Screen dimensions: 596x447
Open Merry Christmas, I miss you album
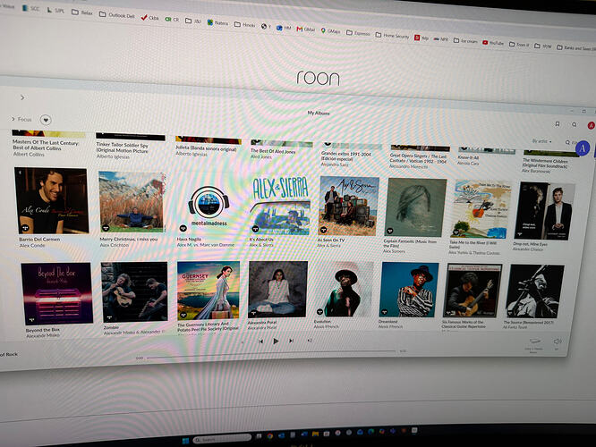coord(132,202)
